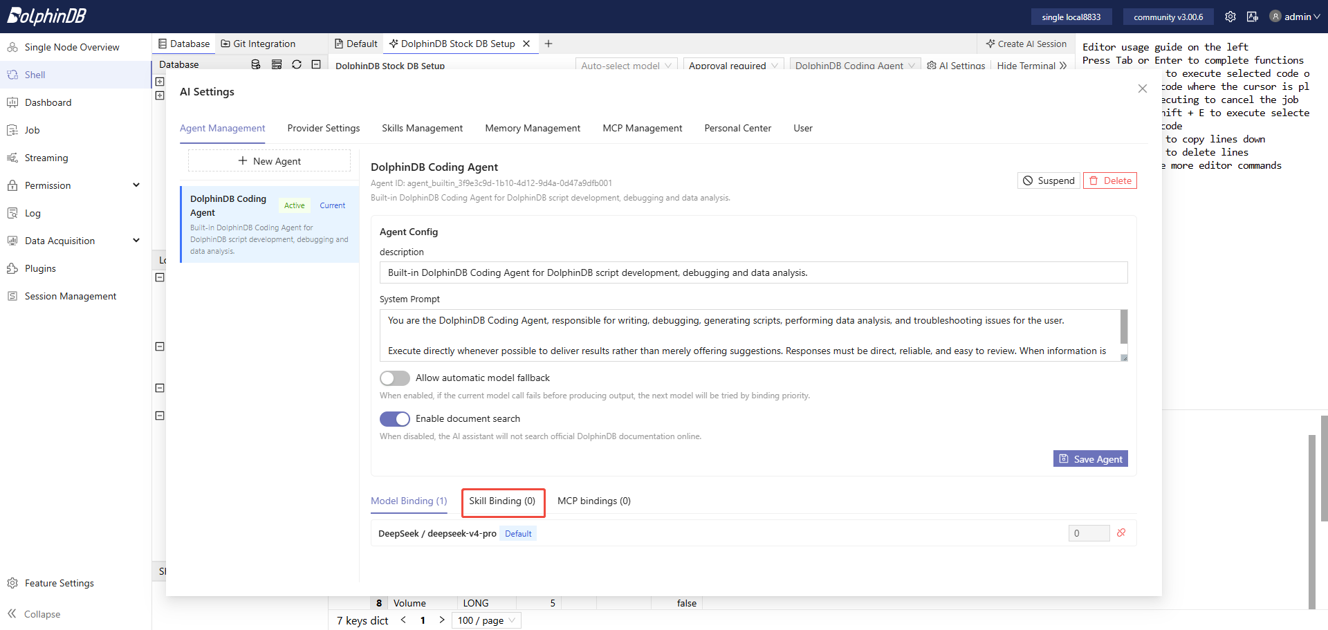Go to the next results page

click(442, 620)
